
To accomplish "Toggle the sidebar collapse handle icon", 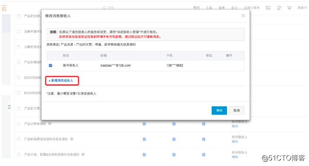I will pyautogui.click(x=9, y=107).
